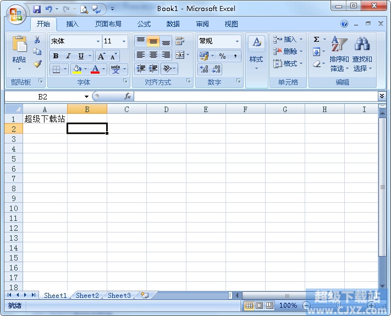391x316 pixels.
Task: Expand the font size dropdown showing 11
Action: [x=124, y=41]
